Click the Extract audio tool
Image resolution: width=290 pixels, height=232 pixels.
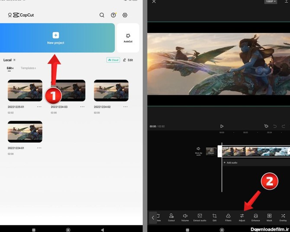point(200,217)
